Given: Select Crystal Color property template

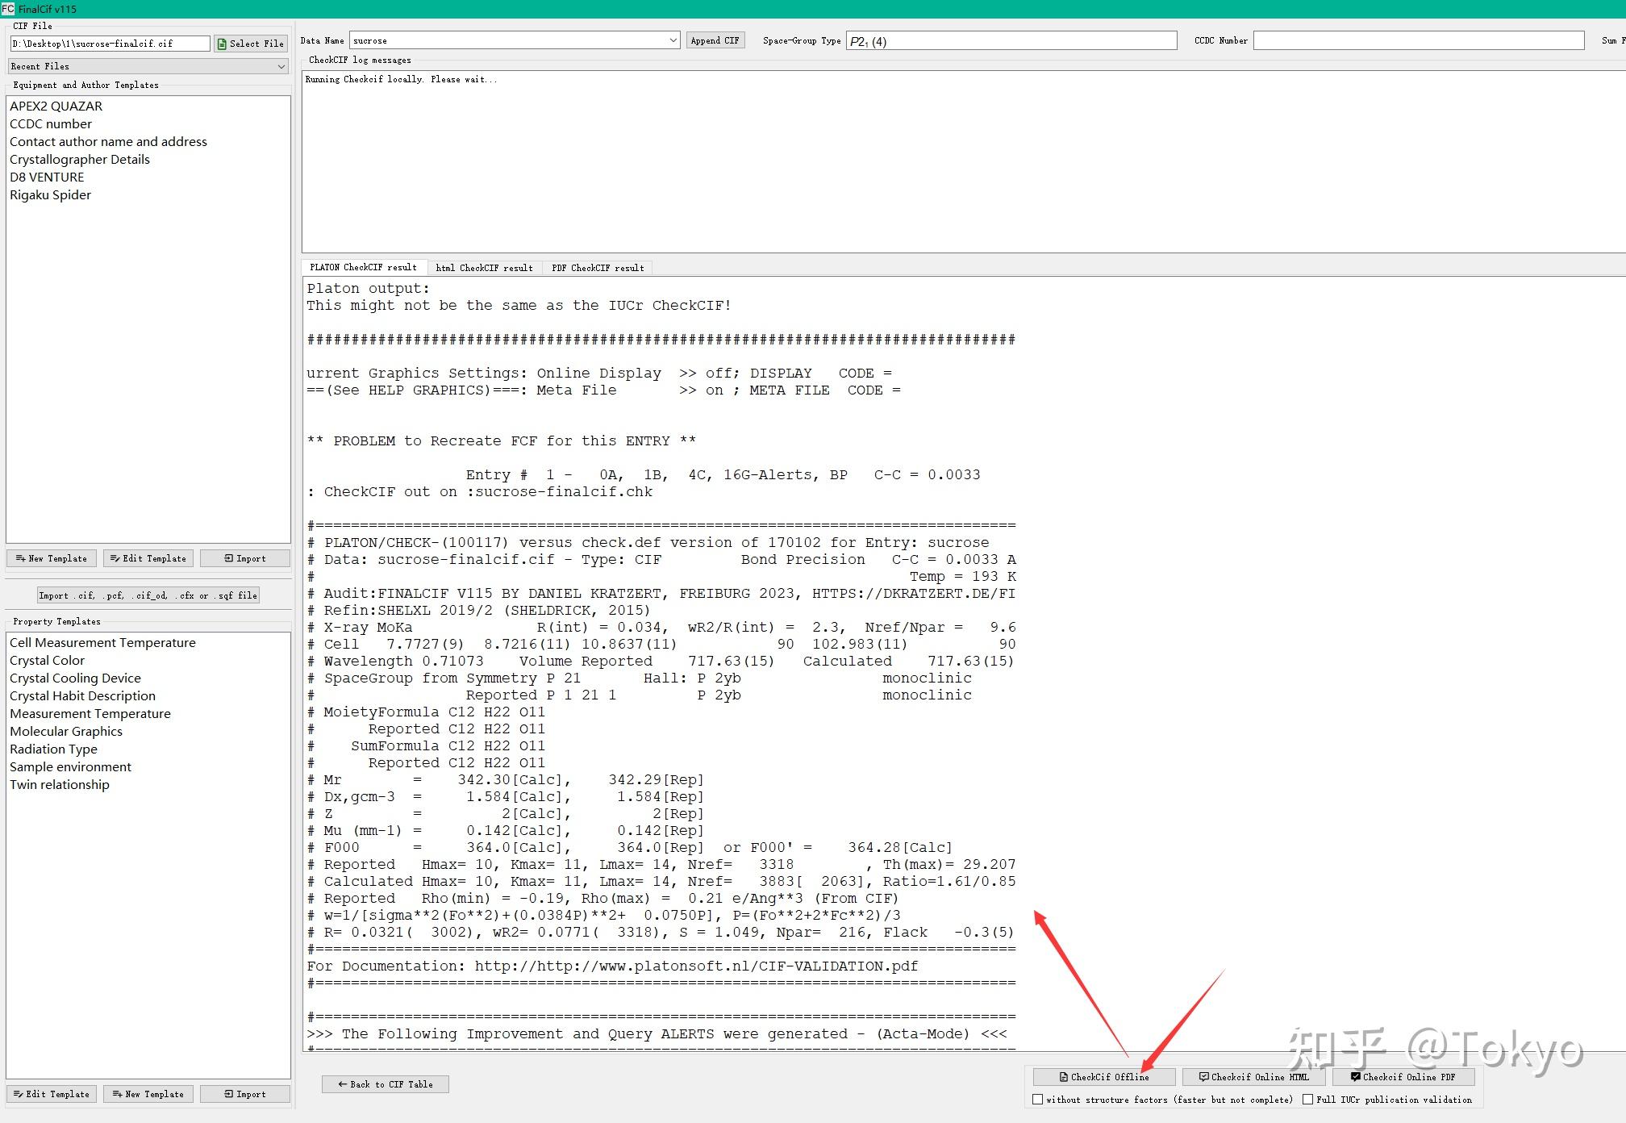Looking at the screenshot, I should coord(47,661).
